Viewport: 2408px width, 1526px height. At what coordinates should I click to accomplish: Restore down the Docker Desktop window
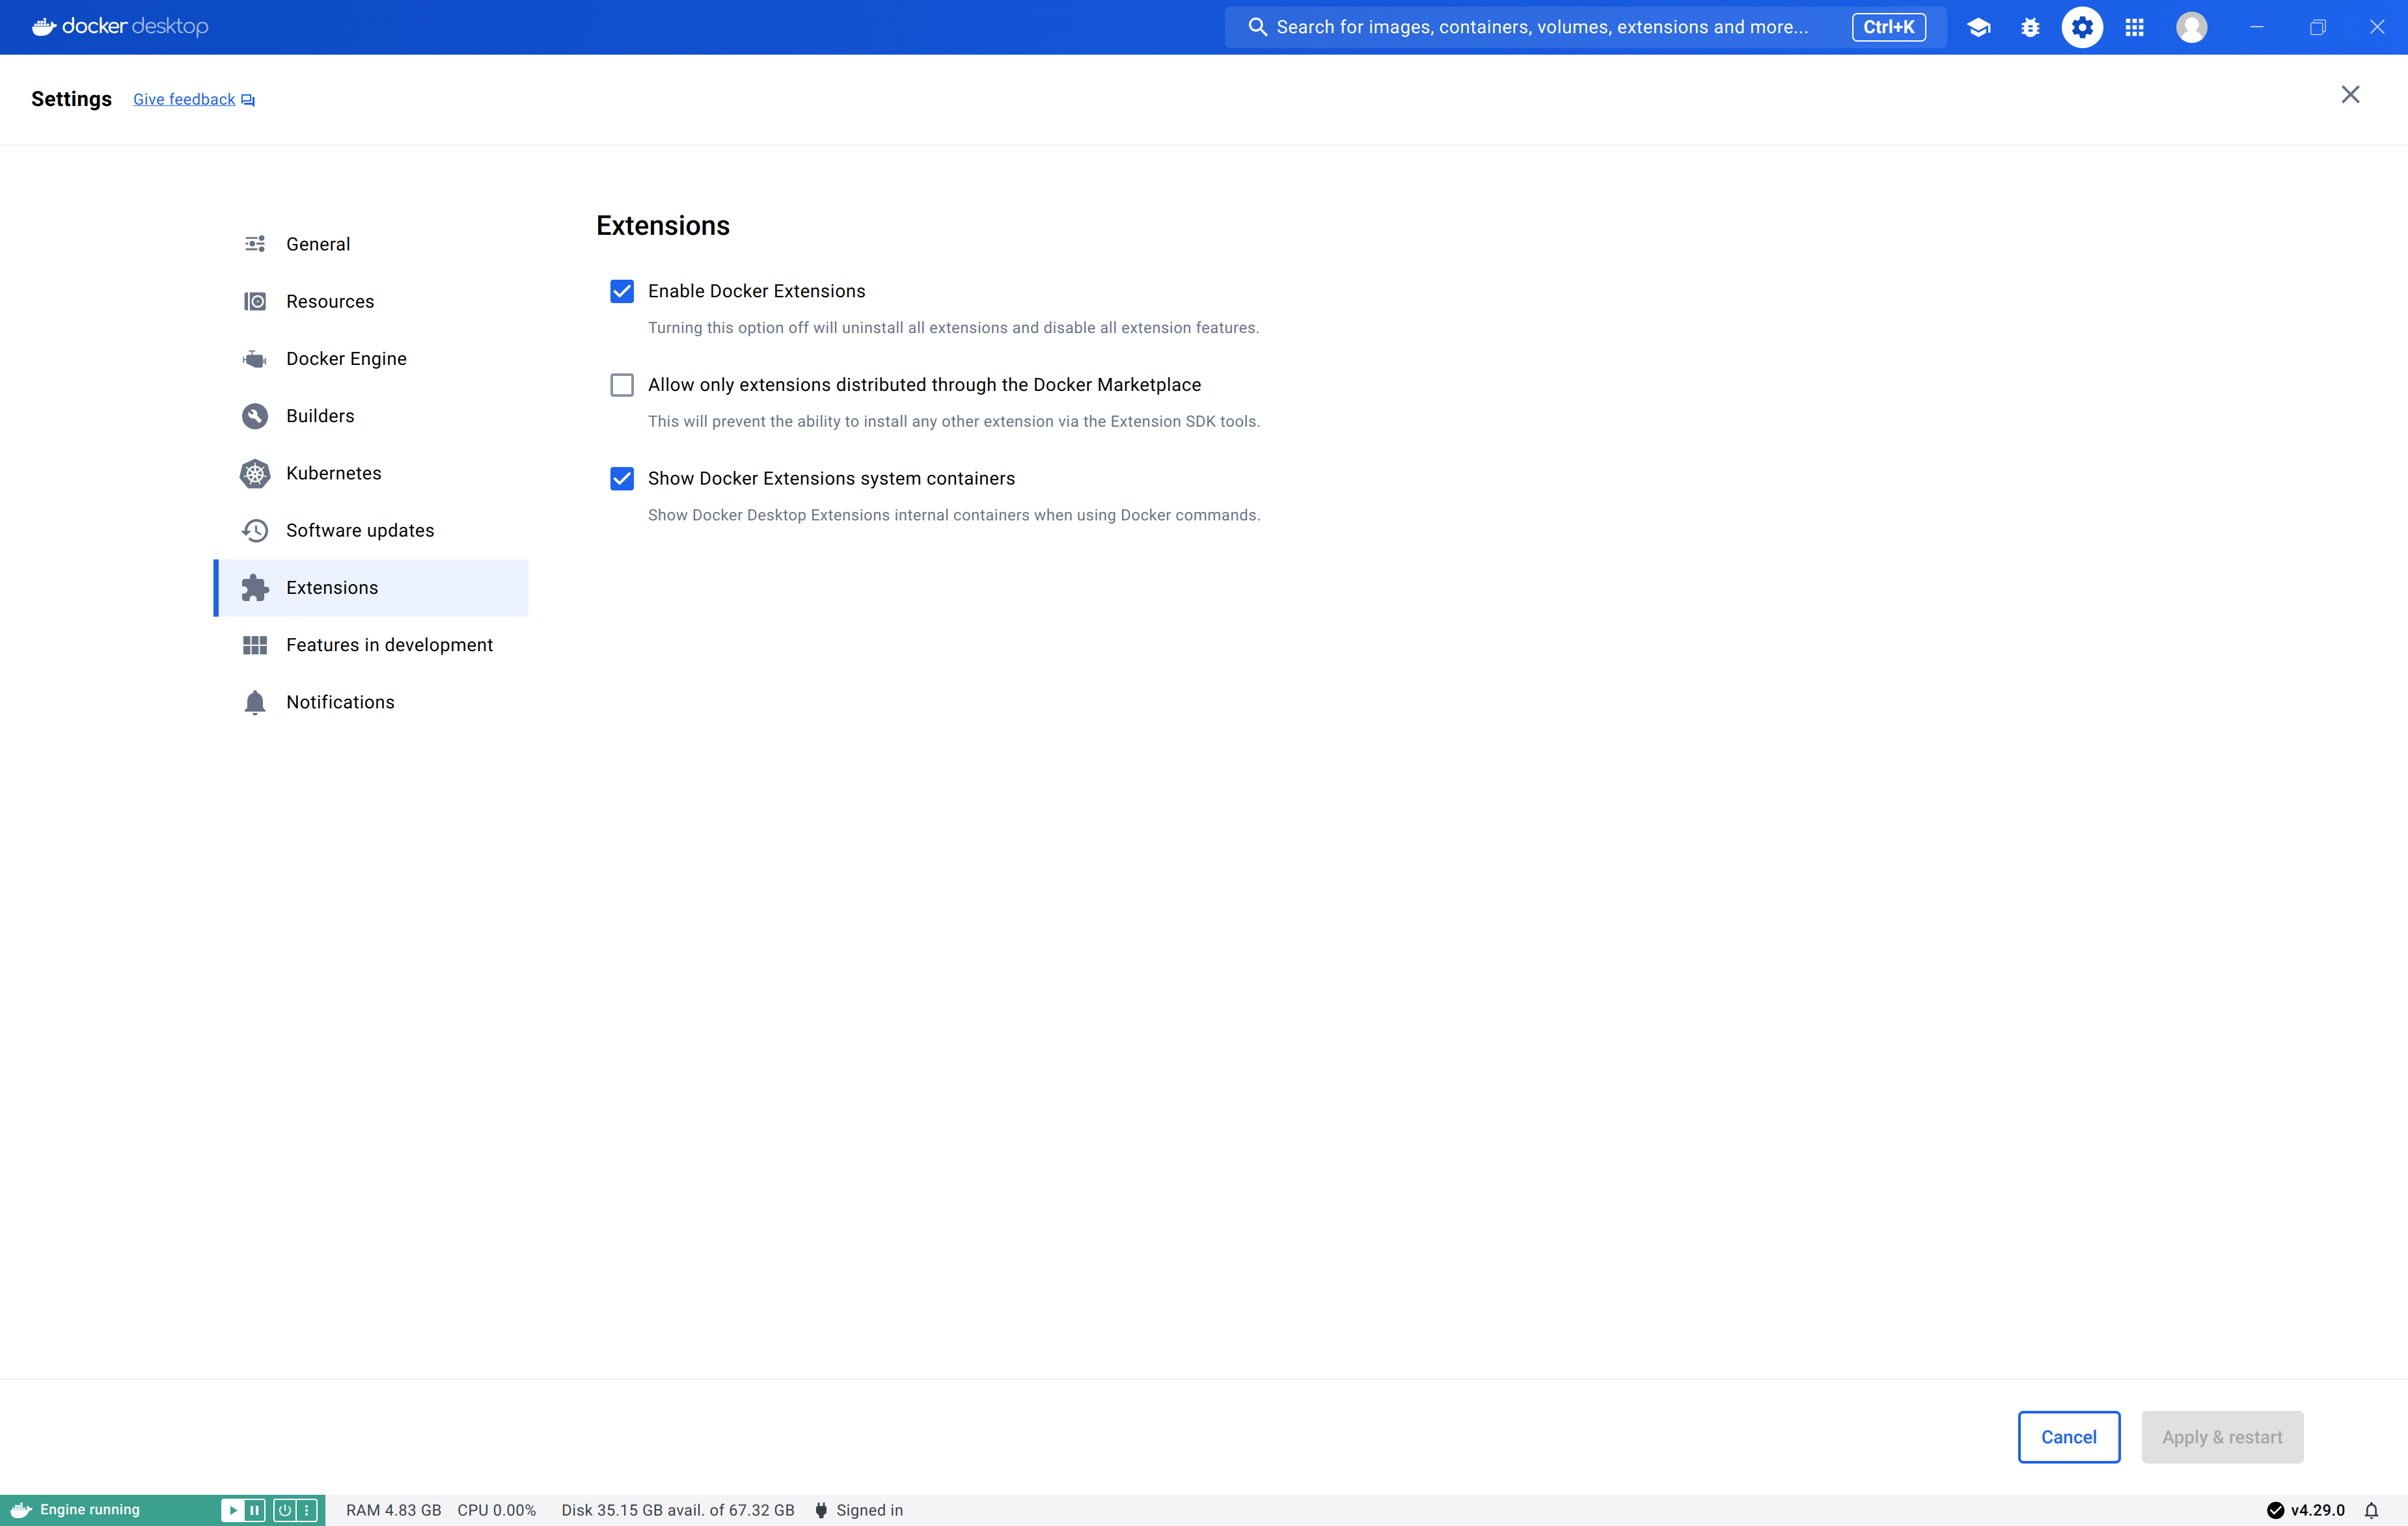pyautogui.click(x=2317, y=27)
